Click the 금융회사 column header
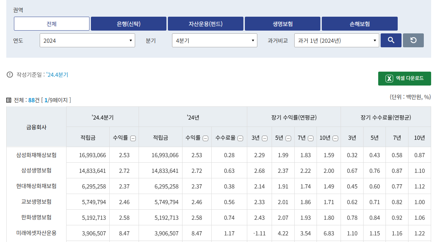This screenshot has height=242, width=436. coord(36,127)
